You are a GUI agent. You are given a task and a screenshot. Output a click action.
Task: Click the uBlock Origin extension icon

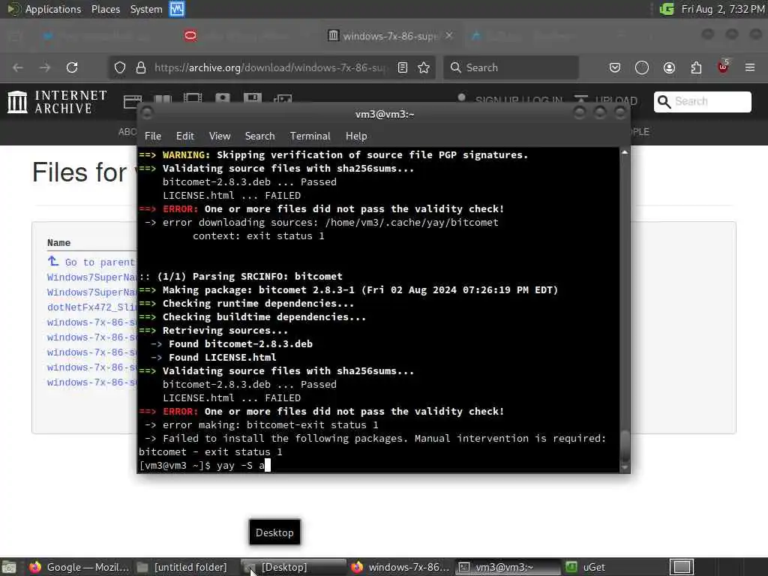point(723,67)
